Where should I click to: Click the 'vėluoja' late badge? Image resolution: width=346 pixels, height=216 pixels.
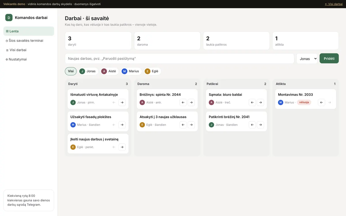[x=304, y=102]
